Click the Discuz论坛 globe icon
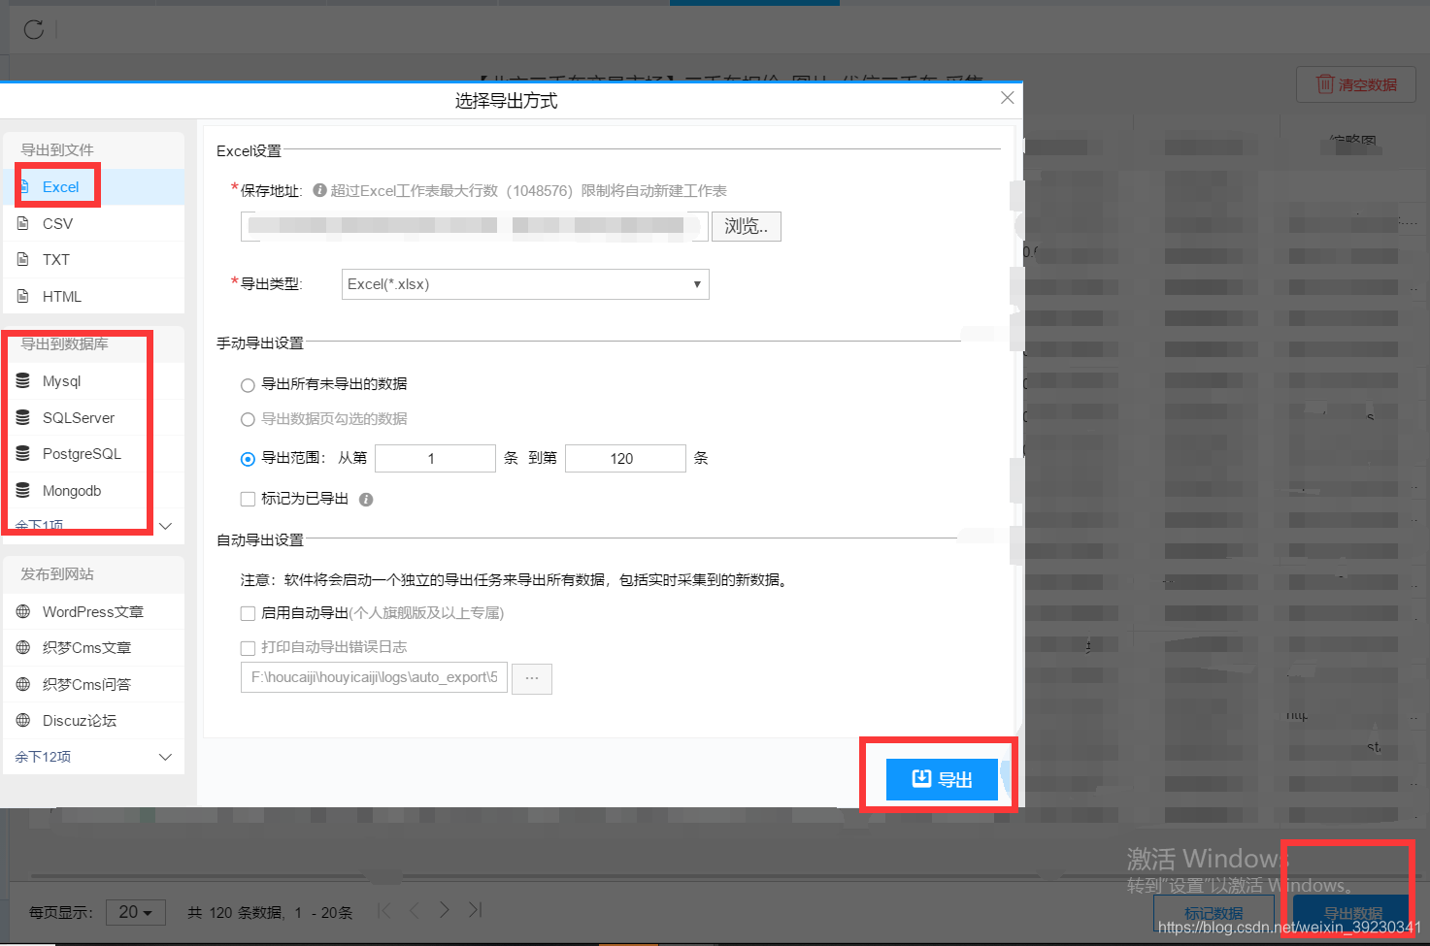This screenshot has height=946, width=1430. click(23, 720)
